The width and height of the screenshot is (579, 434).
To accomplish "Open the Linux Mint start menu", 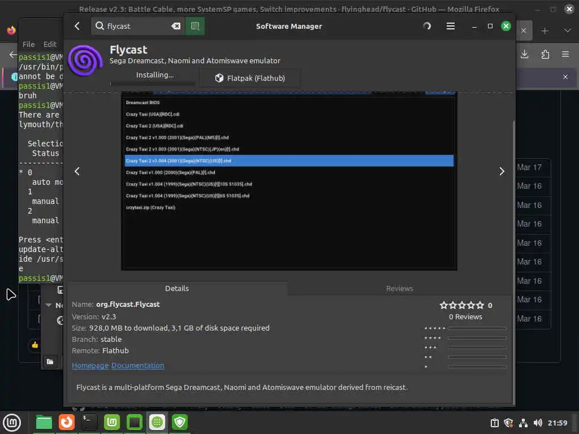I will tap(12, 422).
